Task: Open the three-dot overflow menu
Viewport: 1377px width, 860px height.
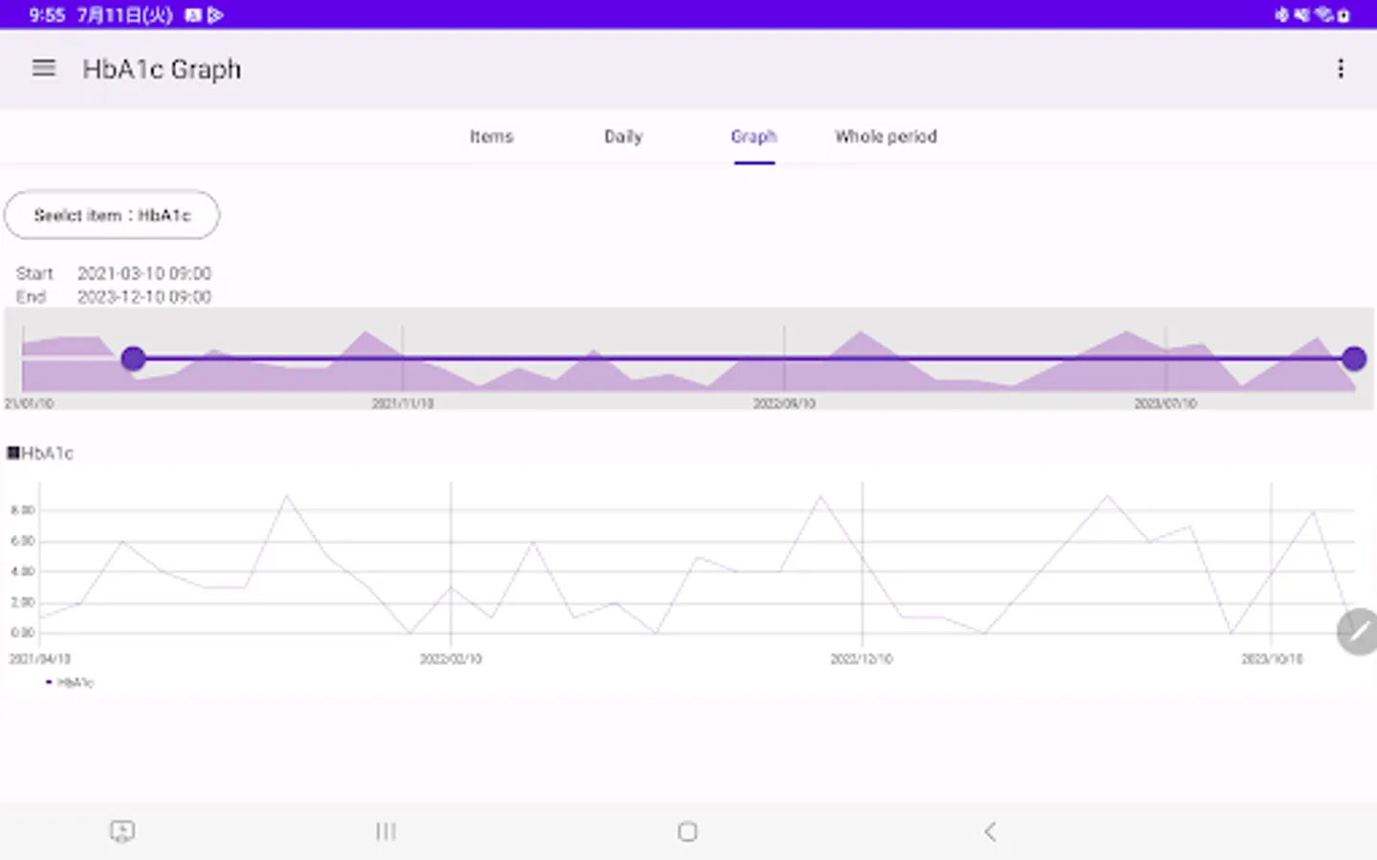Action: click(1341, 68)
